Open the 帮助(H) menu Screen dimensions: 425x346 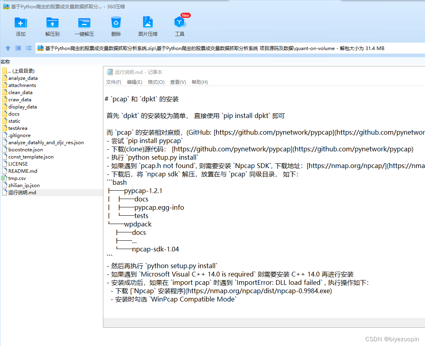[x=199, y=82]
